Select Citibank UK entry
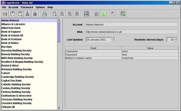This screenshot has width=181, height=111. [x=29, y=107]
